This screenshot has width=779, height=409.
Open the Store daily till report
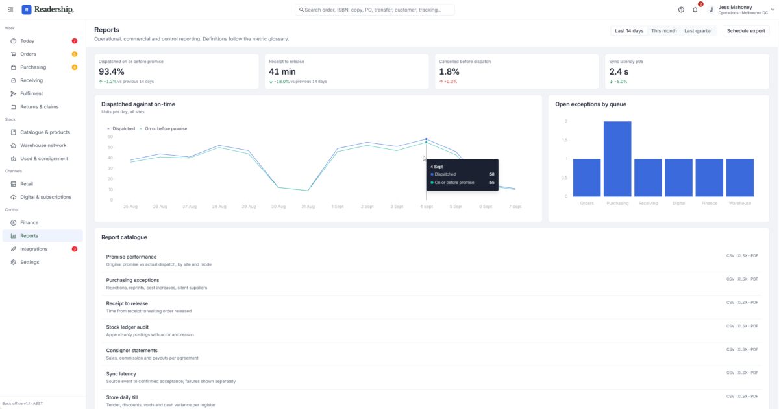(x=432, y=399)
